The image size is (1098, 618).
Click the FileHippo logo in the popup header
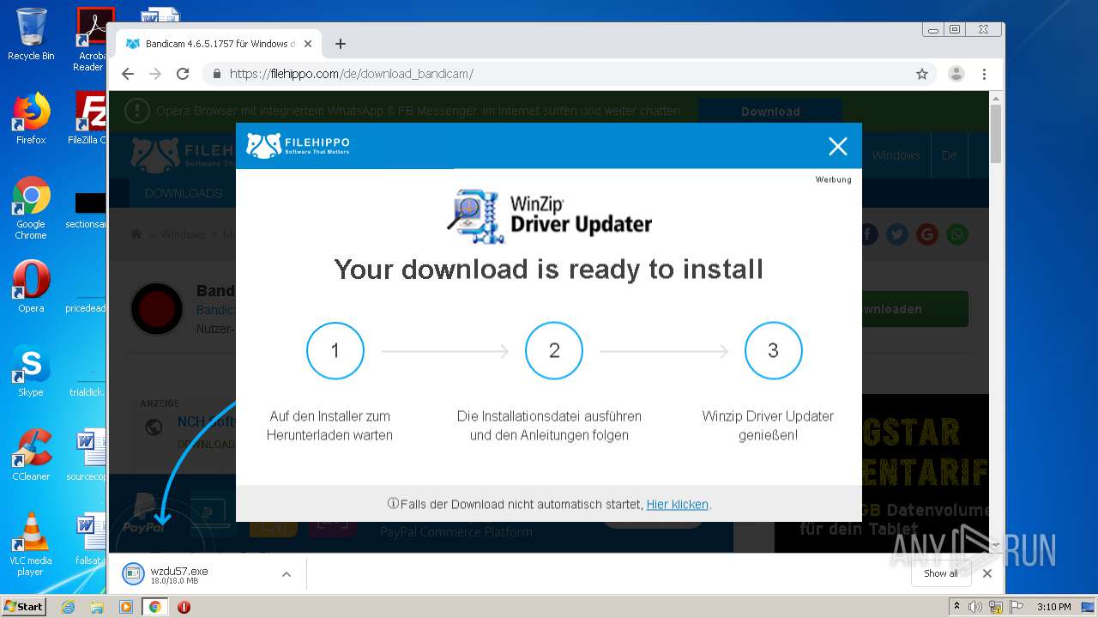click(x=298, y=145)
